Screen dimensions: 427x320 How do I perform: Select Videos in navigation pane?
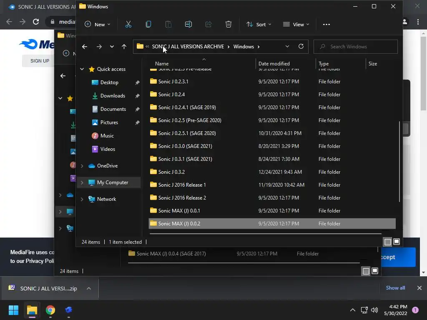pyautogui.click(x=108, y=149)
